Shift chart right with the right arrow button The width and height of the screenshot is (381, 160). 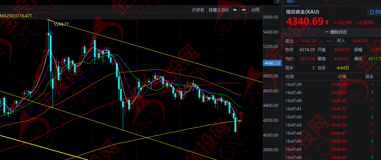click(x=244, y=10)
